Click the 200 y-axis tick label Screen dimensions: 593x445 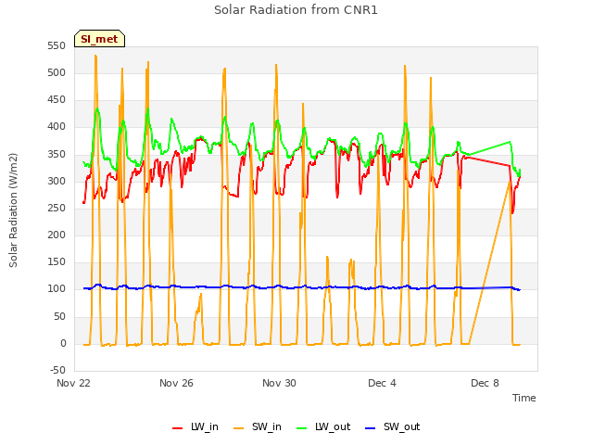coord(57,235)
